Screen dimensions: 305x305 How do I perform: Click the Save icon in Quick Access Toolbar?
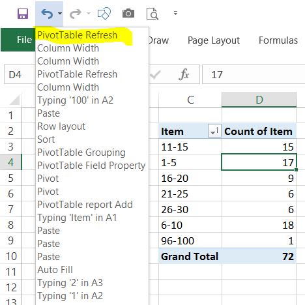click(23, 14)
